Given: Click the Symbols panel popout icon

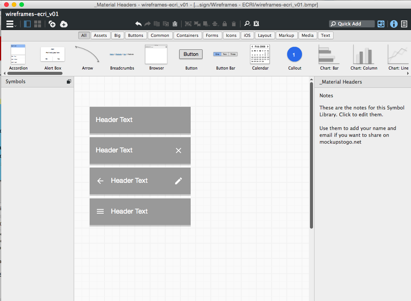Looking at the screenshot, I should 69,82.
